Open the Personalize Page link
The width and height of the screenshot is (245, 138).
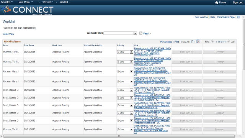click(x=226, y=17)
